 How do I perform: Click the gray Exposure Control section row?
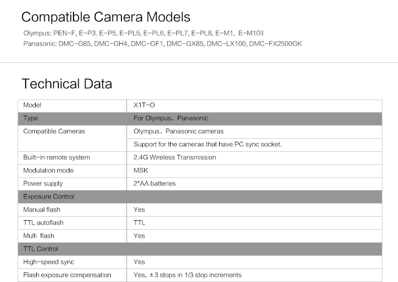point(200,197)
